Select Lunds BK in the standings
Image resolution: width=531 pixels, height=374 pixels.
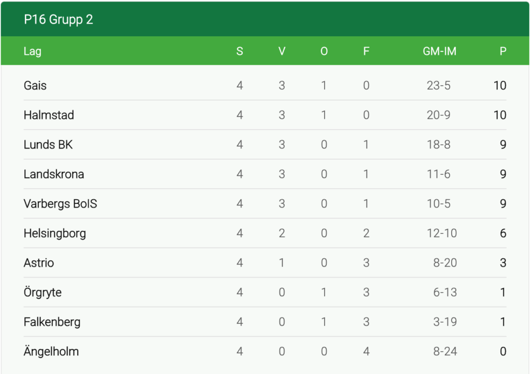48,145
